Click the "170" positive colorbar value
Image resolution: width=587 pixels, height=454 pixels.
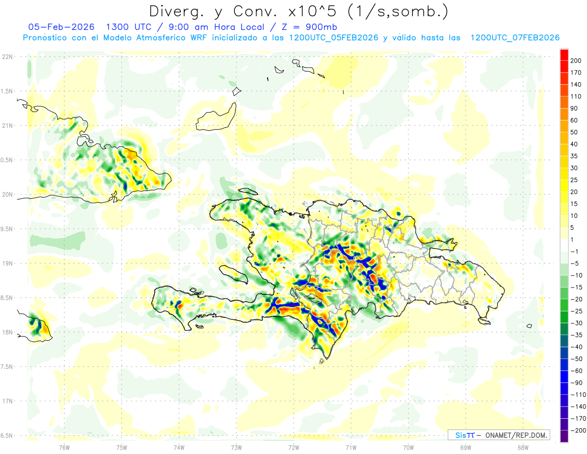(x=576, y=72)
